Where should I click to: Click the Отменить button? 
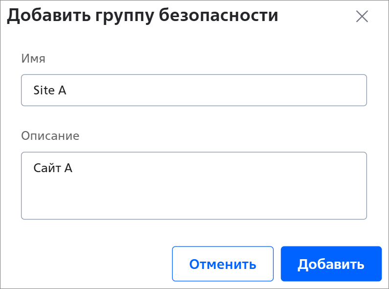click(222, 264)
